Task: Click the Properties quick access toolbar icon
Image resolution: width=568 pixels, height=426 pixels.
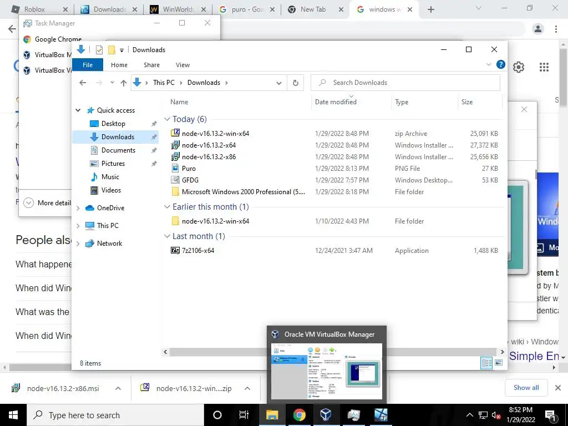Action: pyautogui.click(x=99, y=49)
